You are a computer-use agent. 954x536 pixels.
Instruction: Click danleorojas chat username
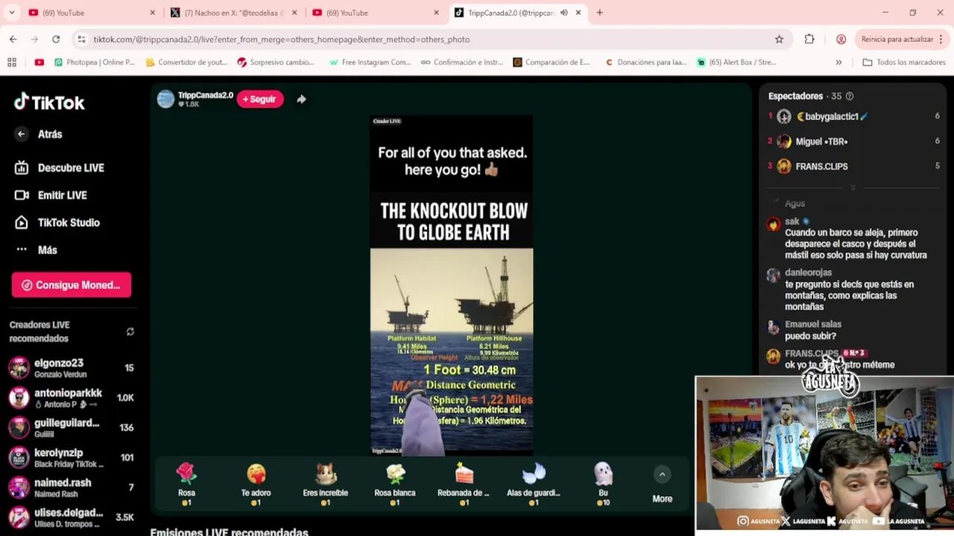pos(808,272)
